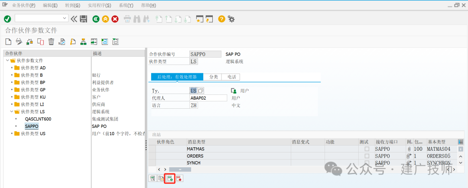This screenshot has height=188, width=468.
Task: Open the 帮助(H) menu
Action: pos(148,5)
